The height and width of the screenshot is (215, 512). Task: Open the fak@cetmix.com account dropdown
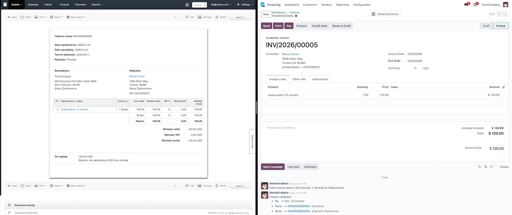click(x=221, y=4)
